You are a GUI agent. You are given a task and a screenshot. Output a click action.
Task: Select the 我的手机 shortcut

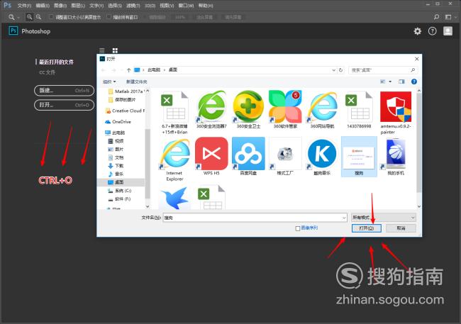pos(396,157)
